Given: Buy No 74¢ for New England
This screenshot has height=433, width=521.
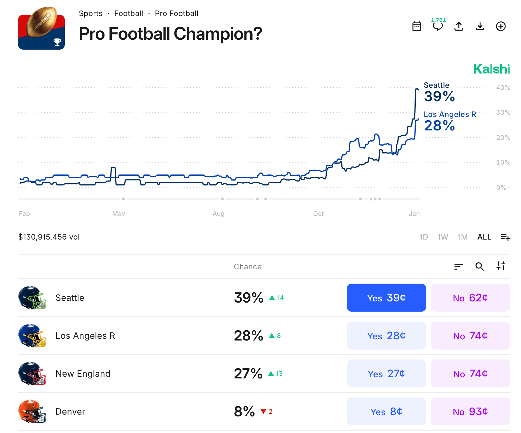Looking at the screenshot, I should click(x=470, y=373).
